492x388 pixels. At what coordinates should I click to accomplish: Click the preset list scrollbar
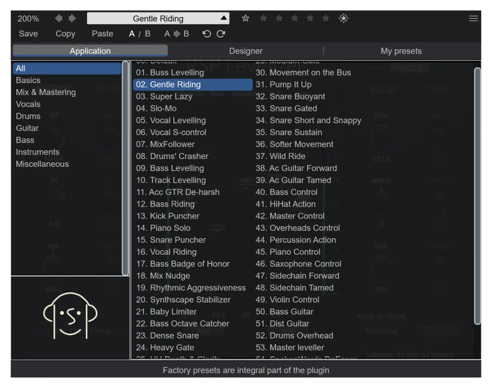coord(477,196)
